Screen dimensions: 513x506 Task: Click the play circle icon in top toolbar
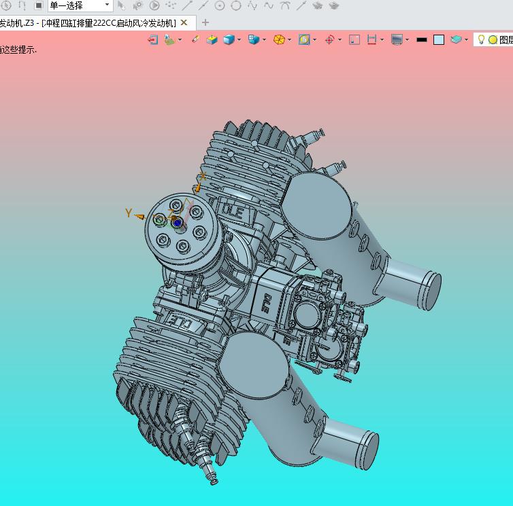point(154,5)
